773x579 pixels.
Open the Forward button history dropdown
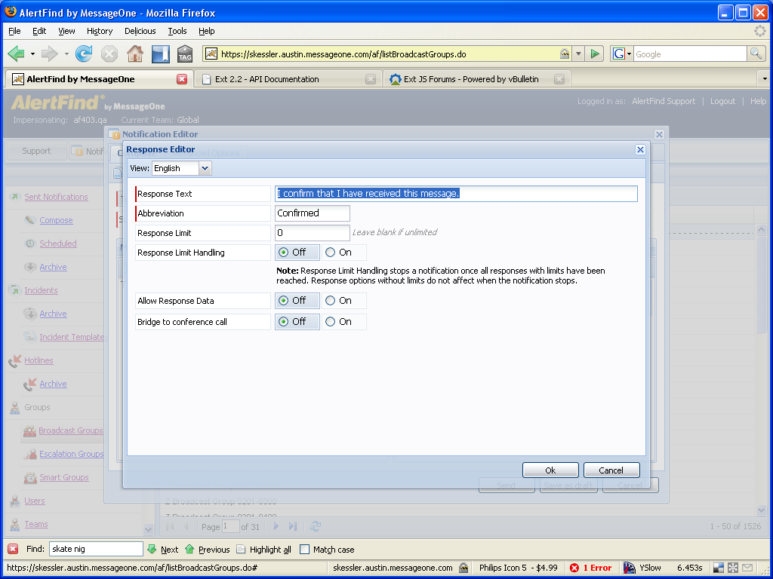66,54
